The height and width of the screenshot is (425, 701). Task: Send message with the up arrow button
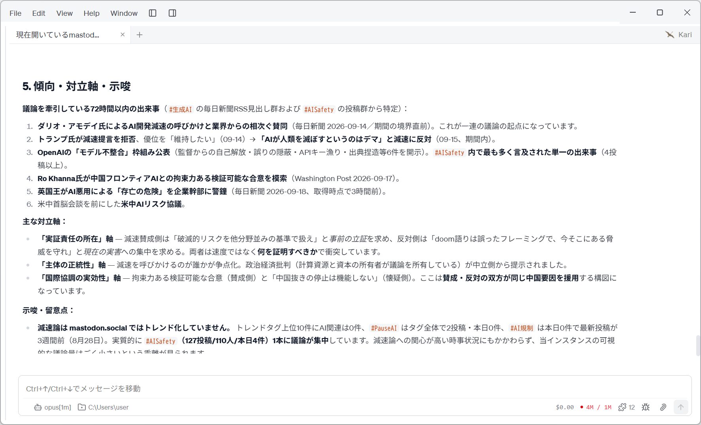680,407
